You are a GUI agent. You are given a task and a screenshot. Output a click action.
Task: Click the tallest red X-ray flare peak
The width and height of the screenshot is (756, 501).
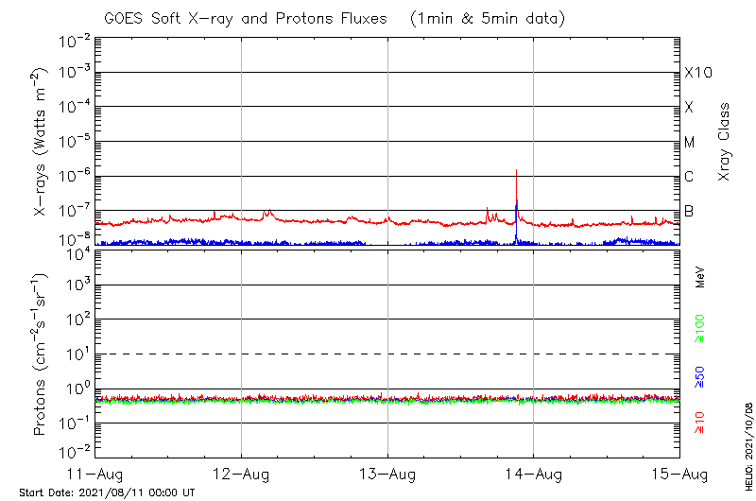point(516,172)
